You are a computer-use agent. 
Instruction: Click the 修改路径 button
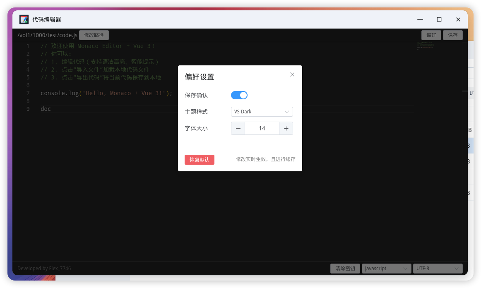(94, 35)
